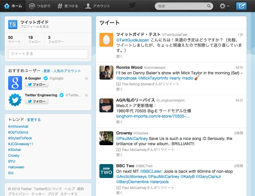Expand the Crowrey tweet with 開く
The height and width of the screenshot is (196, 255).
(119, 155)
